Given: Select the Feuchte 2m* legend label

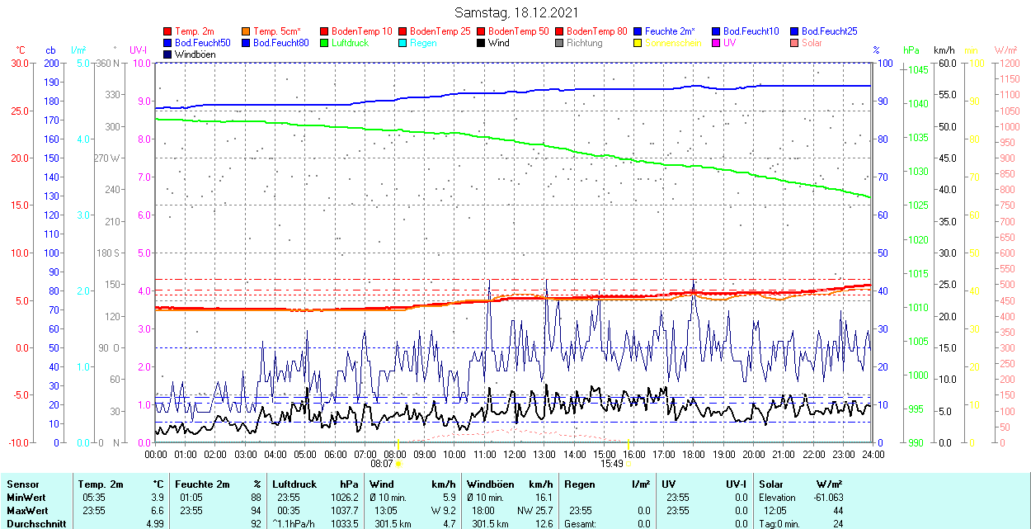Looking at the screenshot, I should tap(670, 31).
